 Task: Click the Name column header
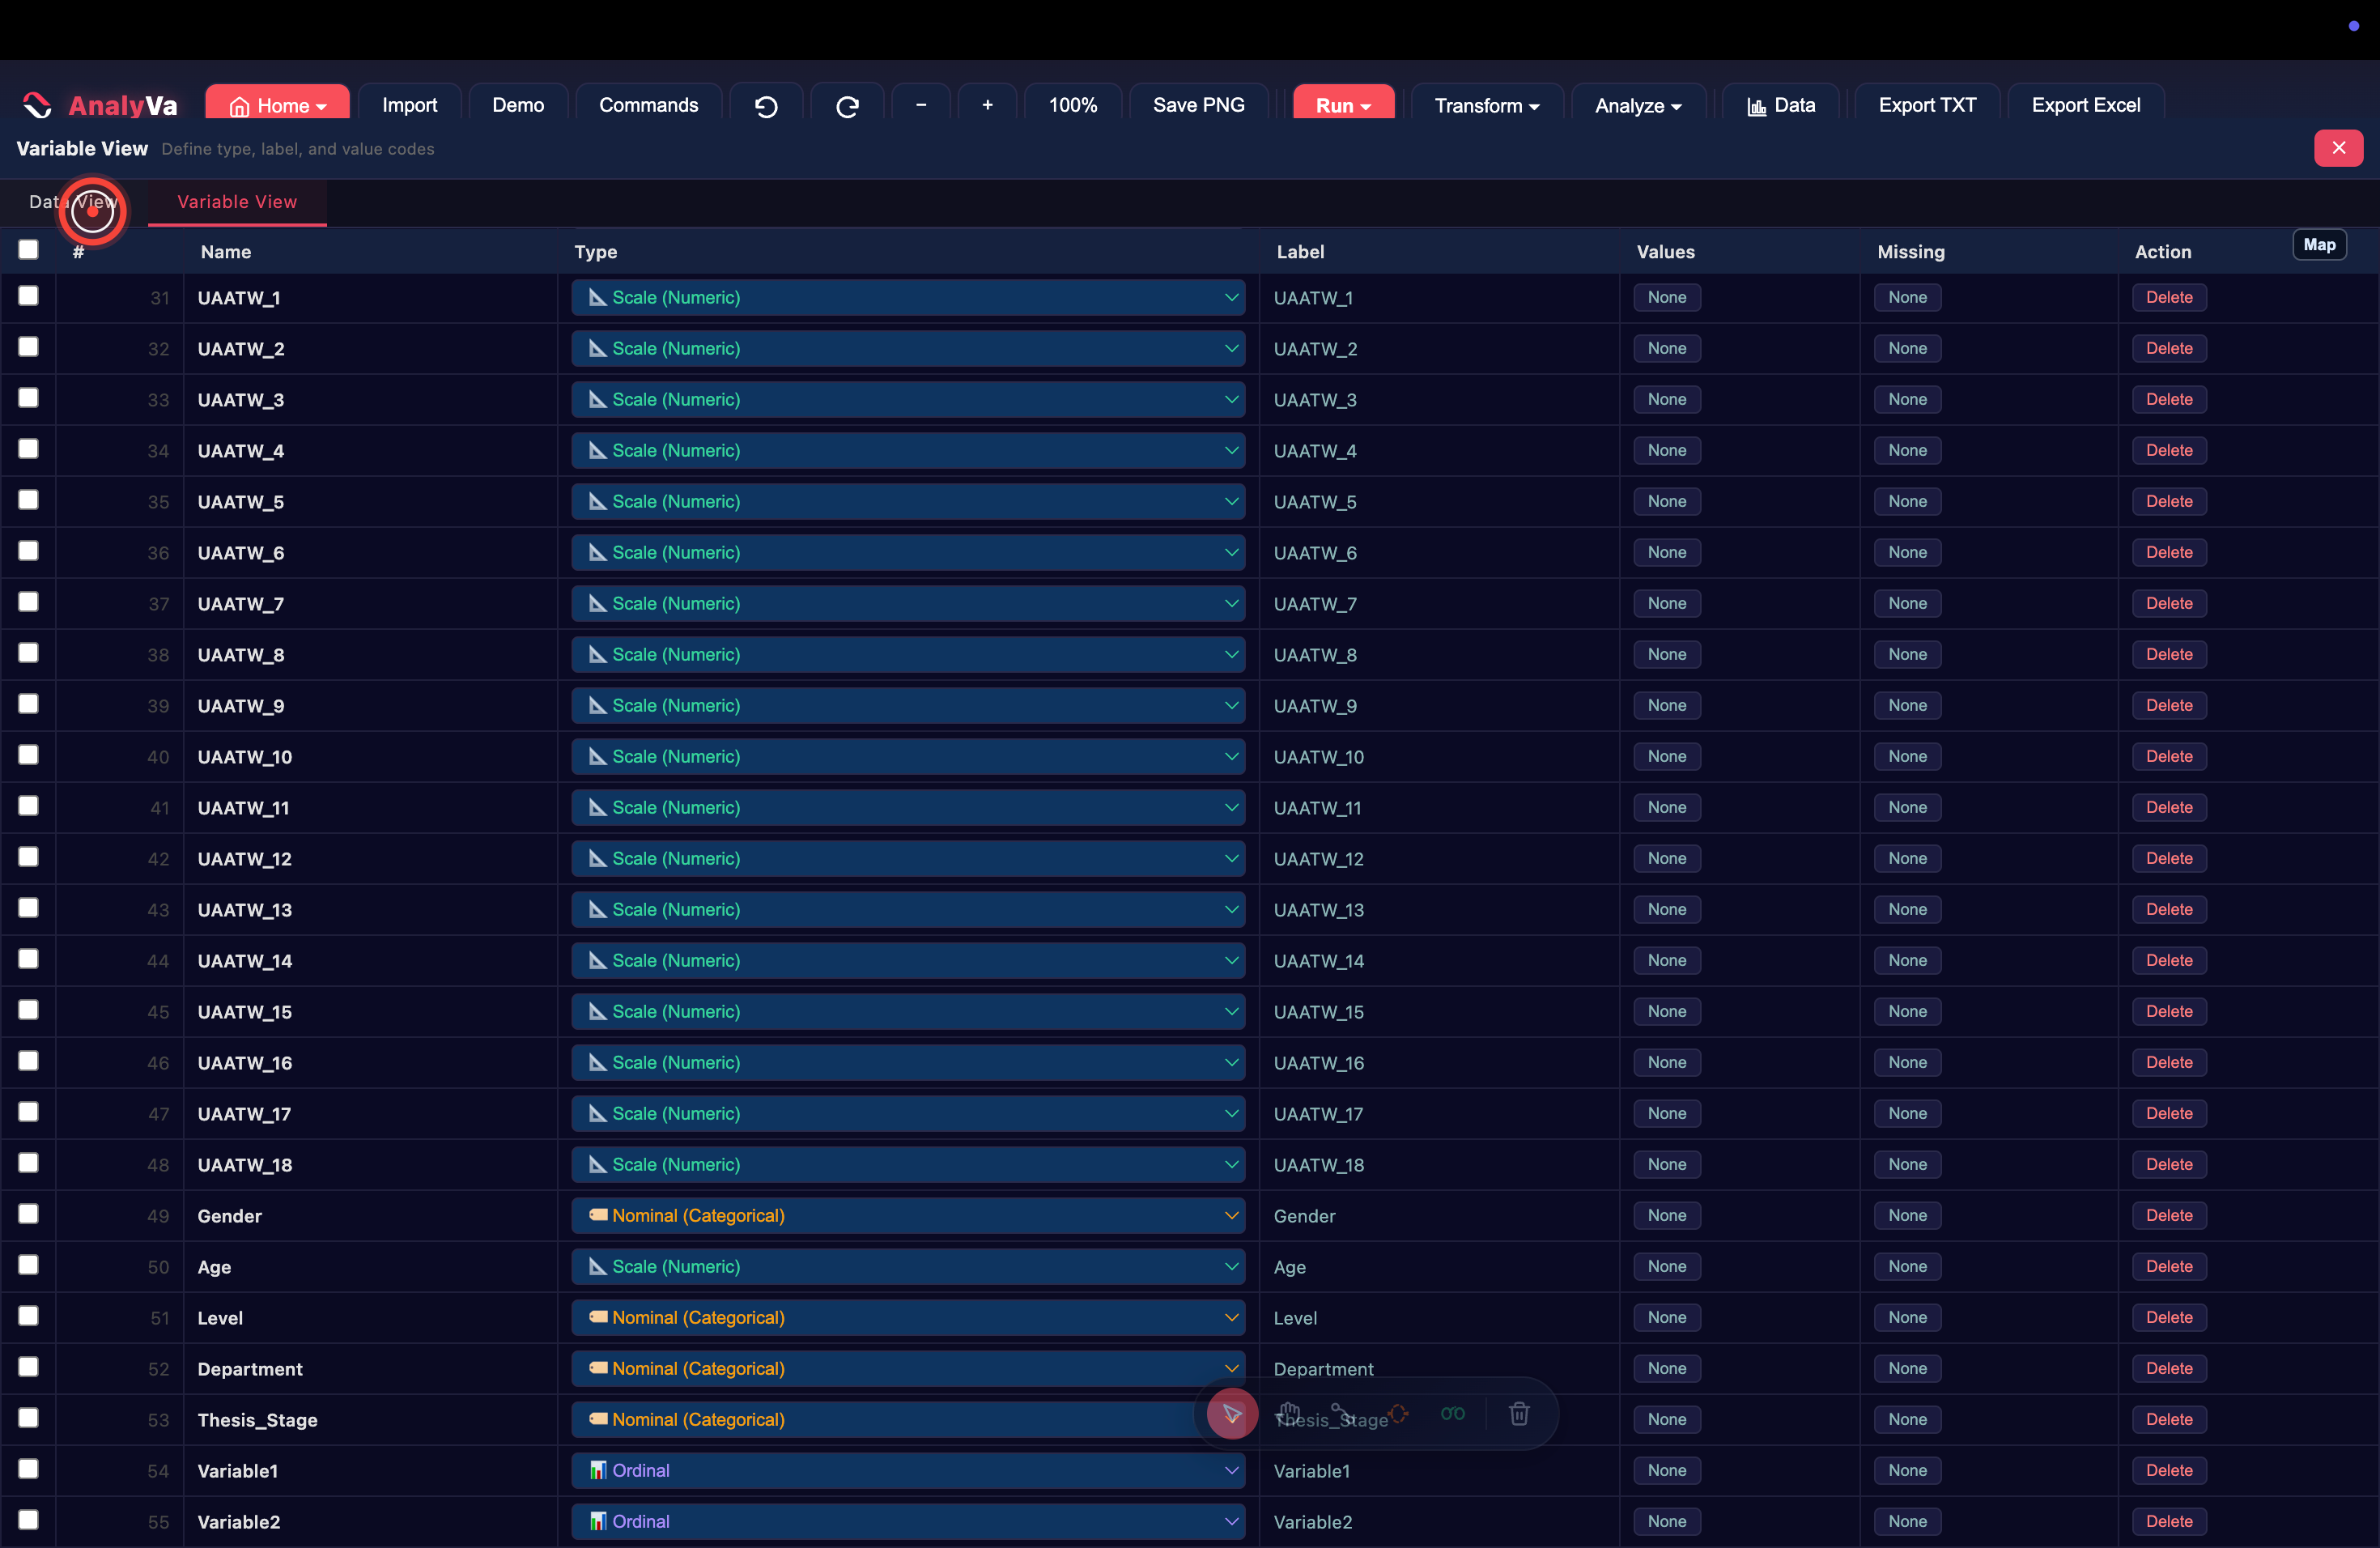[226, 252]
